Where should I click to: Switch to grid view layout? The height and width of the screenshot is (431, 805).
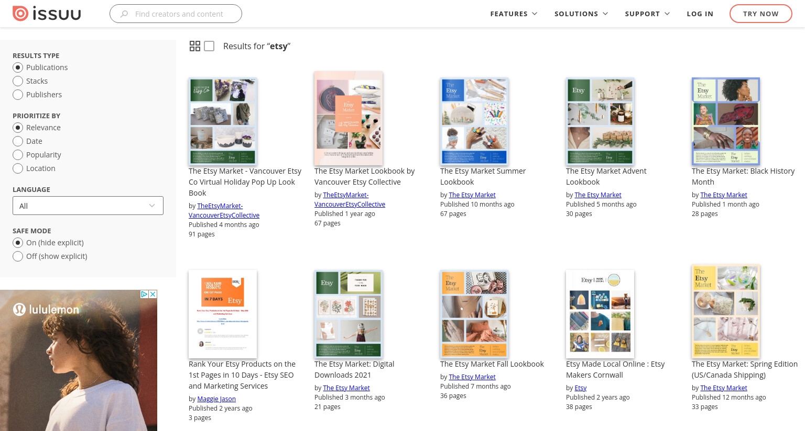[x=195, y=46]
